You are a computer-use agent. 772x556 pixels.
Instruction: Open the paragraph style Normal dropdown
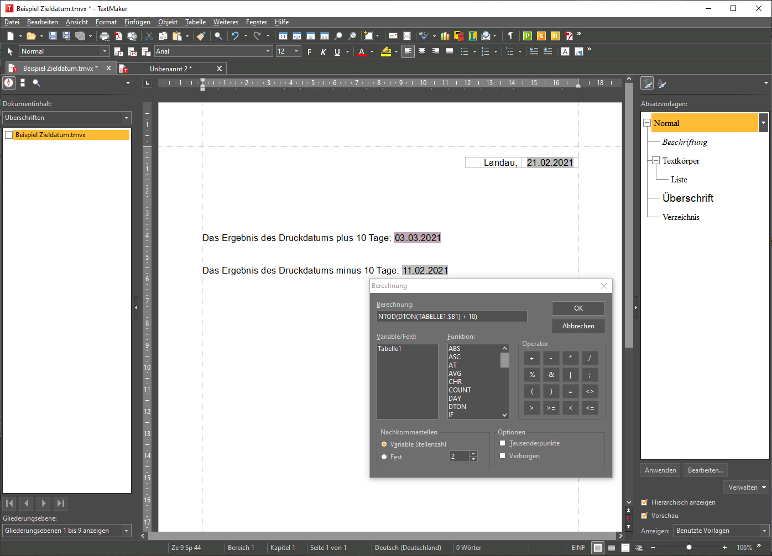tap(105, 51)
